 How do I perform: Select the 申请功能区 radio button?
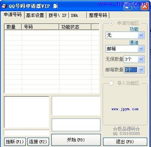click(x=111, y=23)
